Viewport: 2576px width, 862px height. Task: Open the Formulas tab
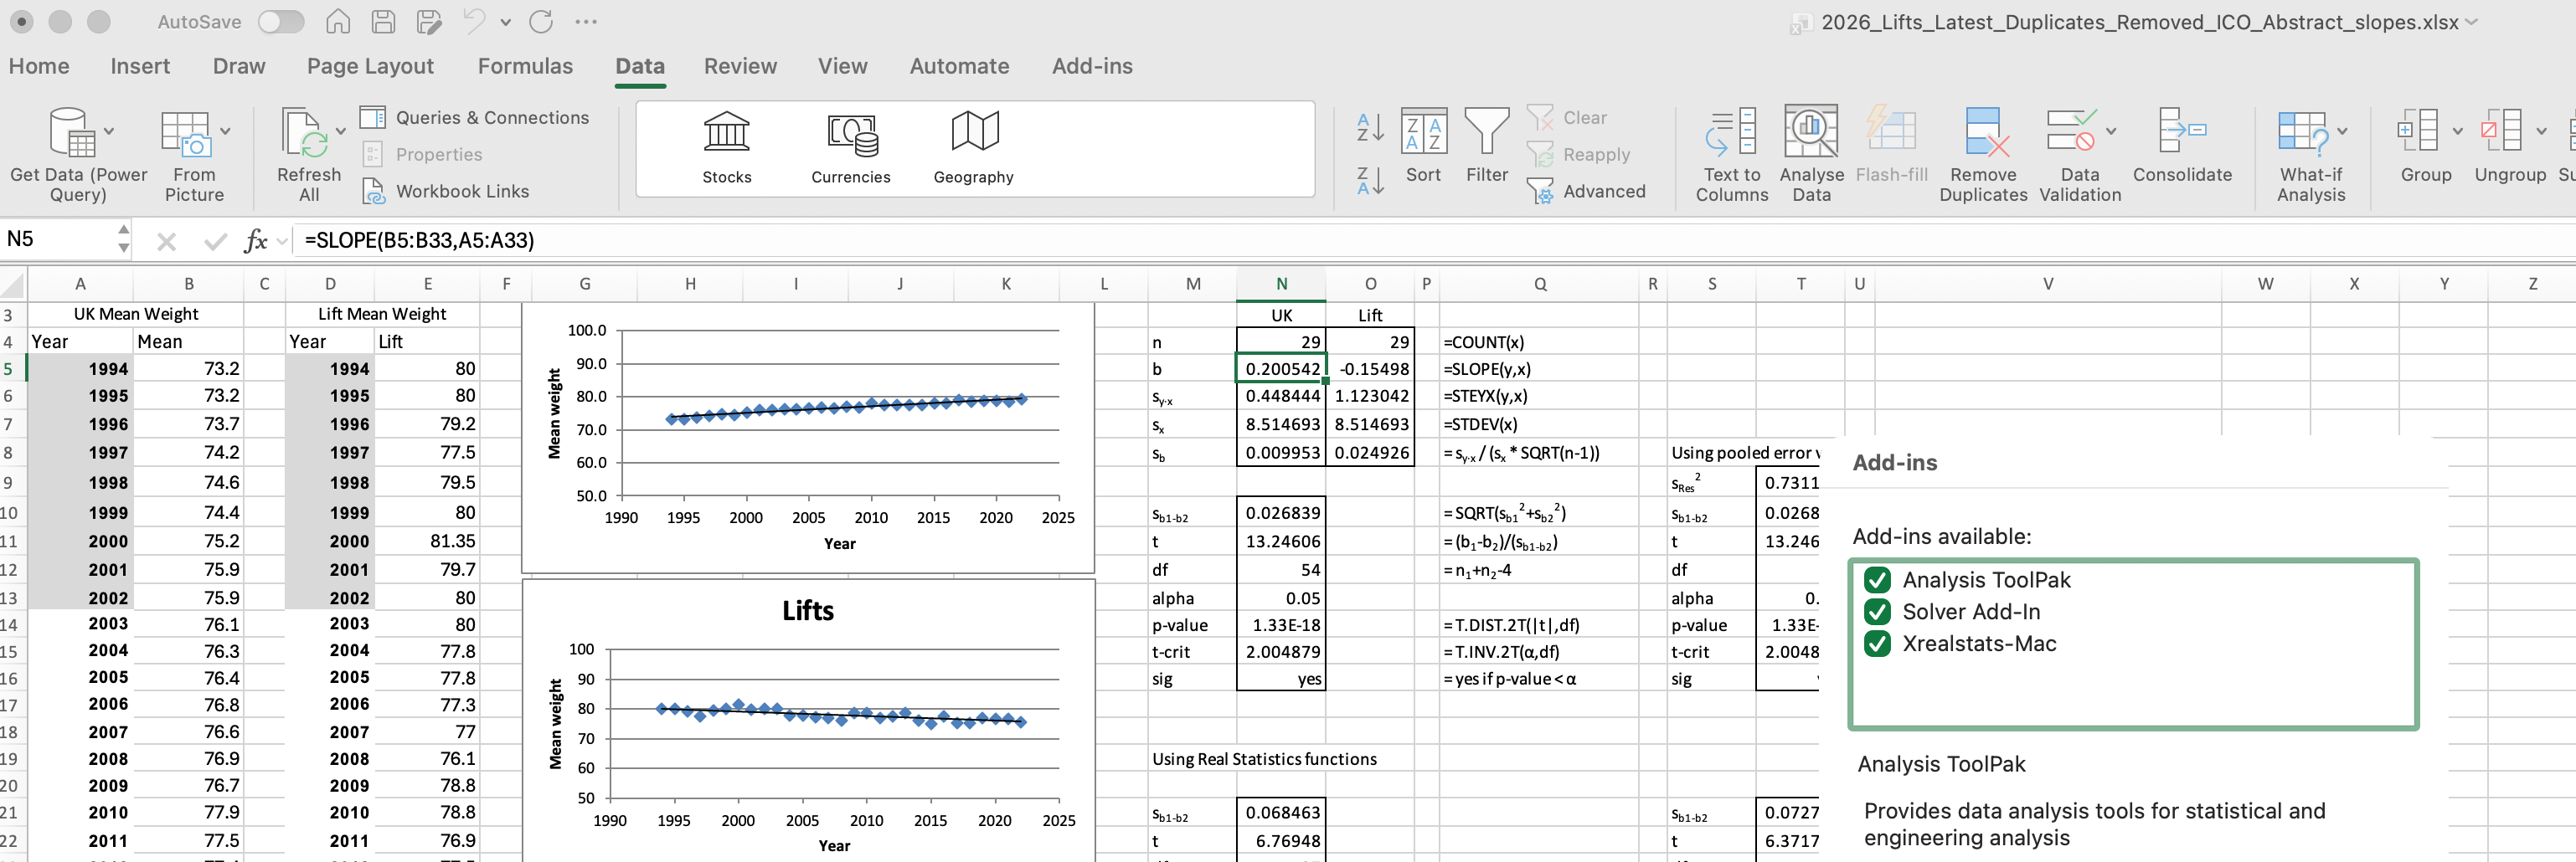coord(525,66)
